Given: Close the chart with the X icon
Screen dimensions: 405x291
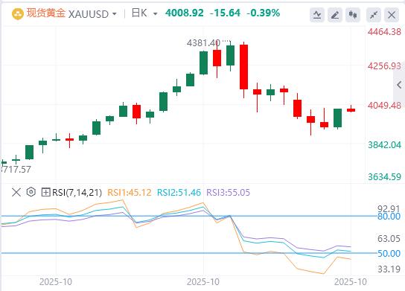Looking at the screenshot, I should (392, 15).
